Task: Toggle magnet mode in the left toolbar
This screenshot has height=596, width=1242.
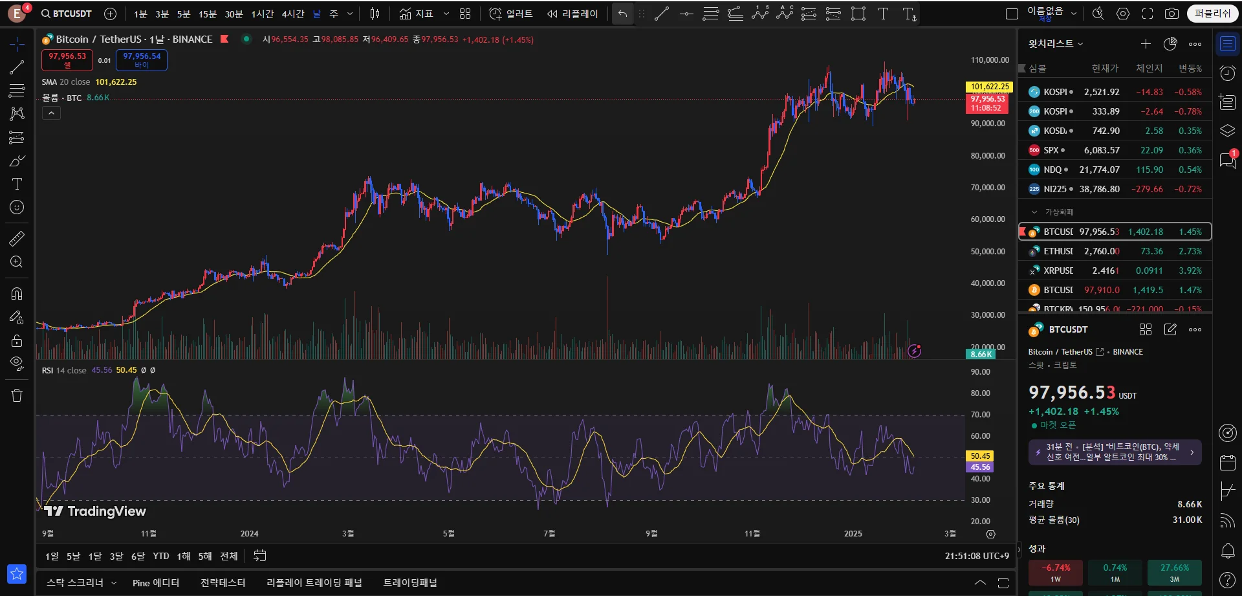Action: click(x=17, y=293)
